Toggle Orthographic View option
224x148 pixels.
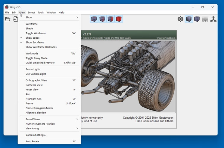tap(49, 80)
